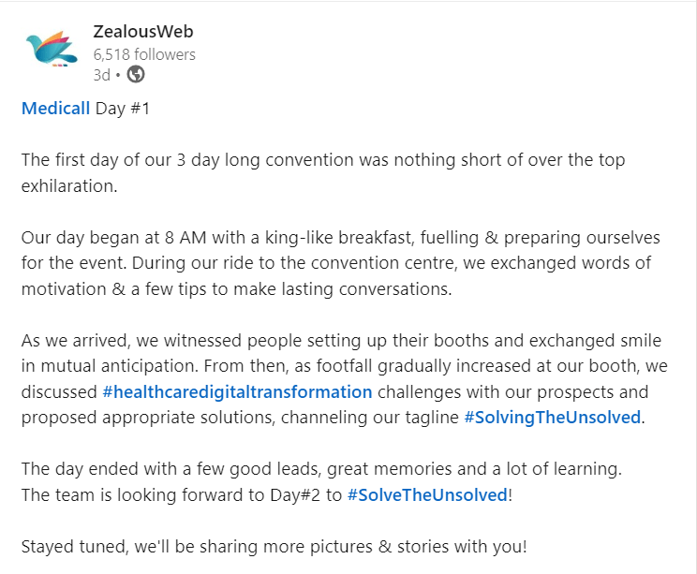Screen dimensions: 697x574
Task: Click the globe public-visibility icon
Action: click(x=135, y=74)
